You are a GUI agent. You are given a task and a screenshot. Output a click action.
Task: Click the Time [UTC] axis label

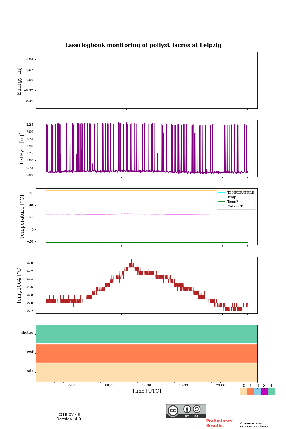point(147,391)
